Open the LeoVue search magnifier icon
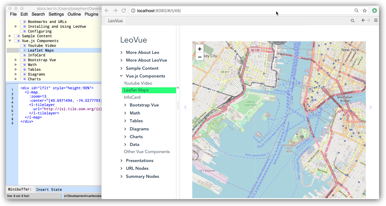Viewport: 386px width, 206px height. point(353,21)
